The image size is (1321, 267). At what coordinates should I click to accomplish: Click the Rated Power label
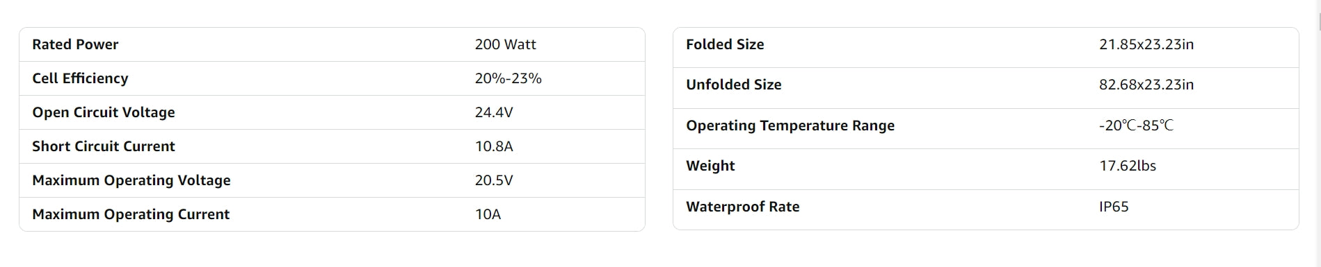(x=75, y=44)
